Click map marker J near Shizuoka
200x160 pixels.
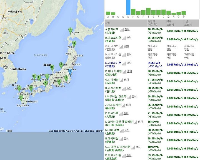pos(59,82)
